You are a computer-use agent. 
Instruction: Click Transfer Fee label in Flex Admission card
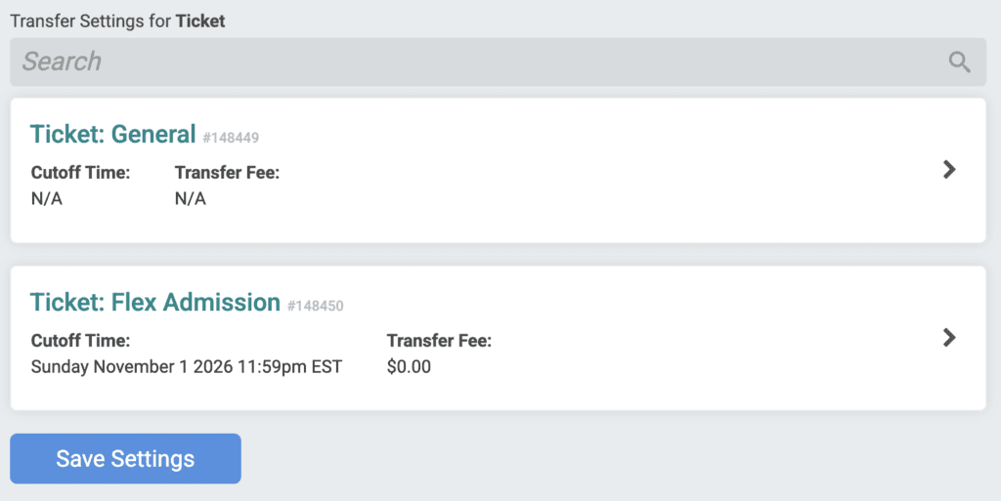tap(439, 341)
